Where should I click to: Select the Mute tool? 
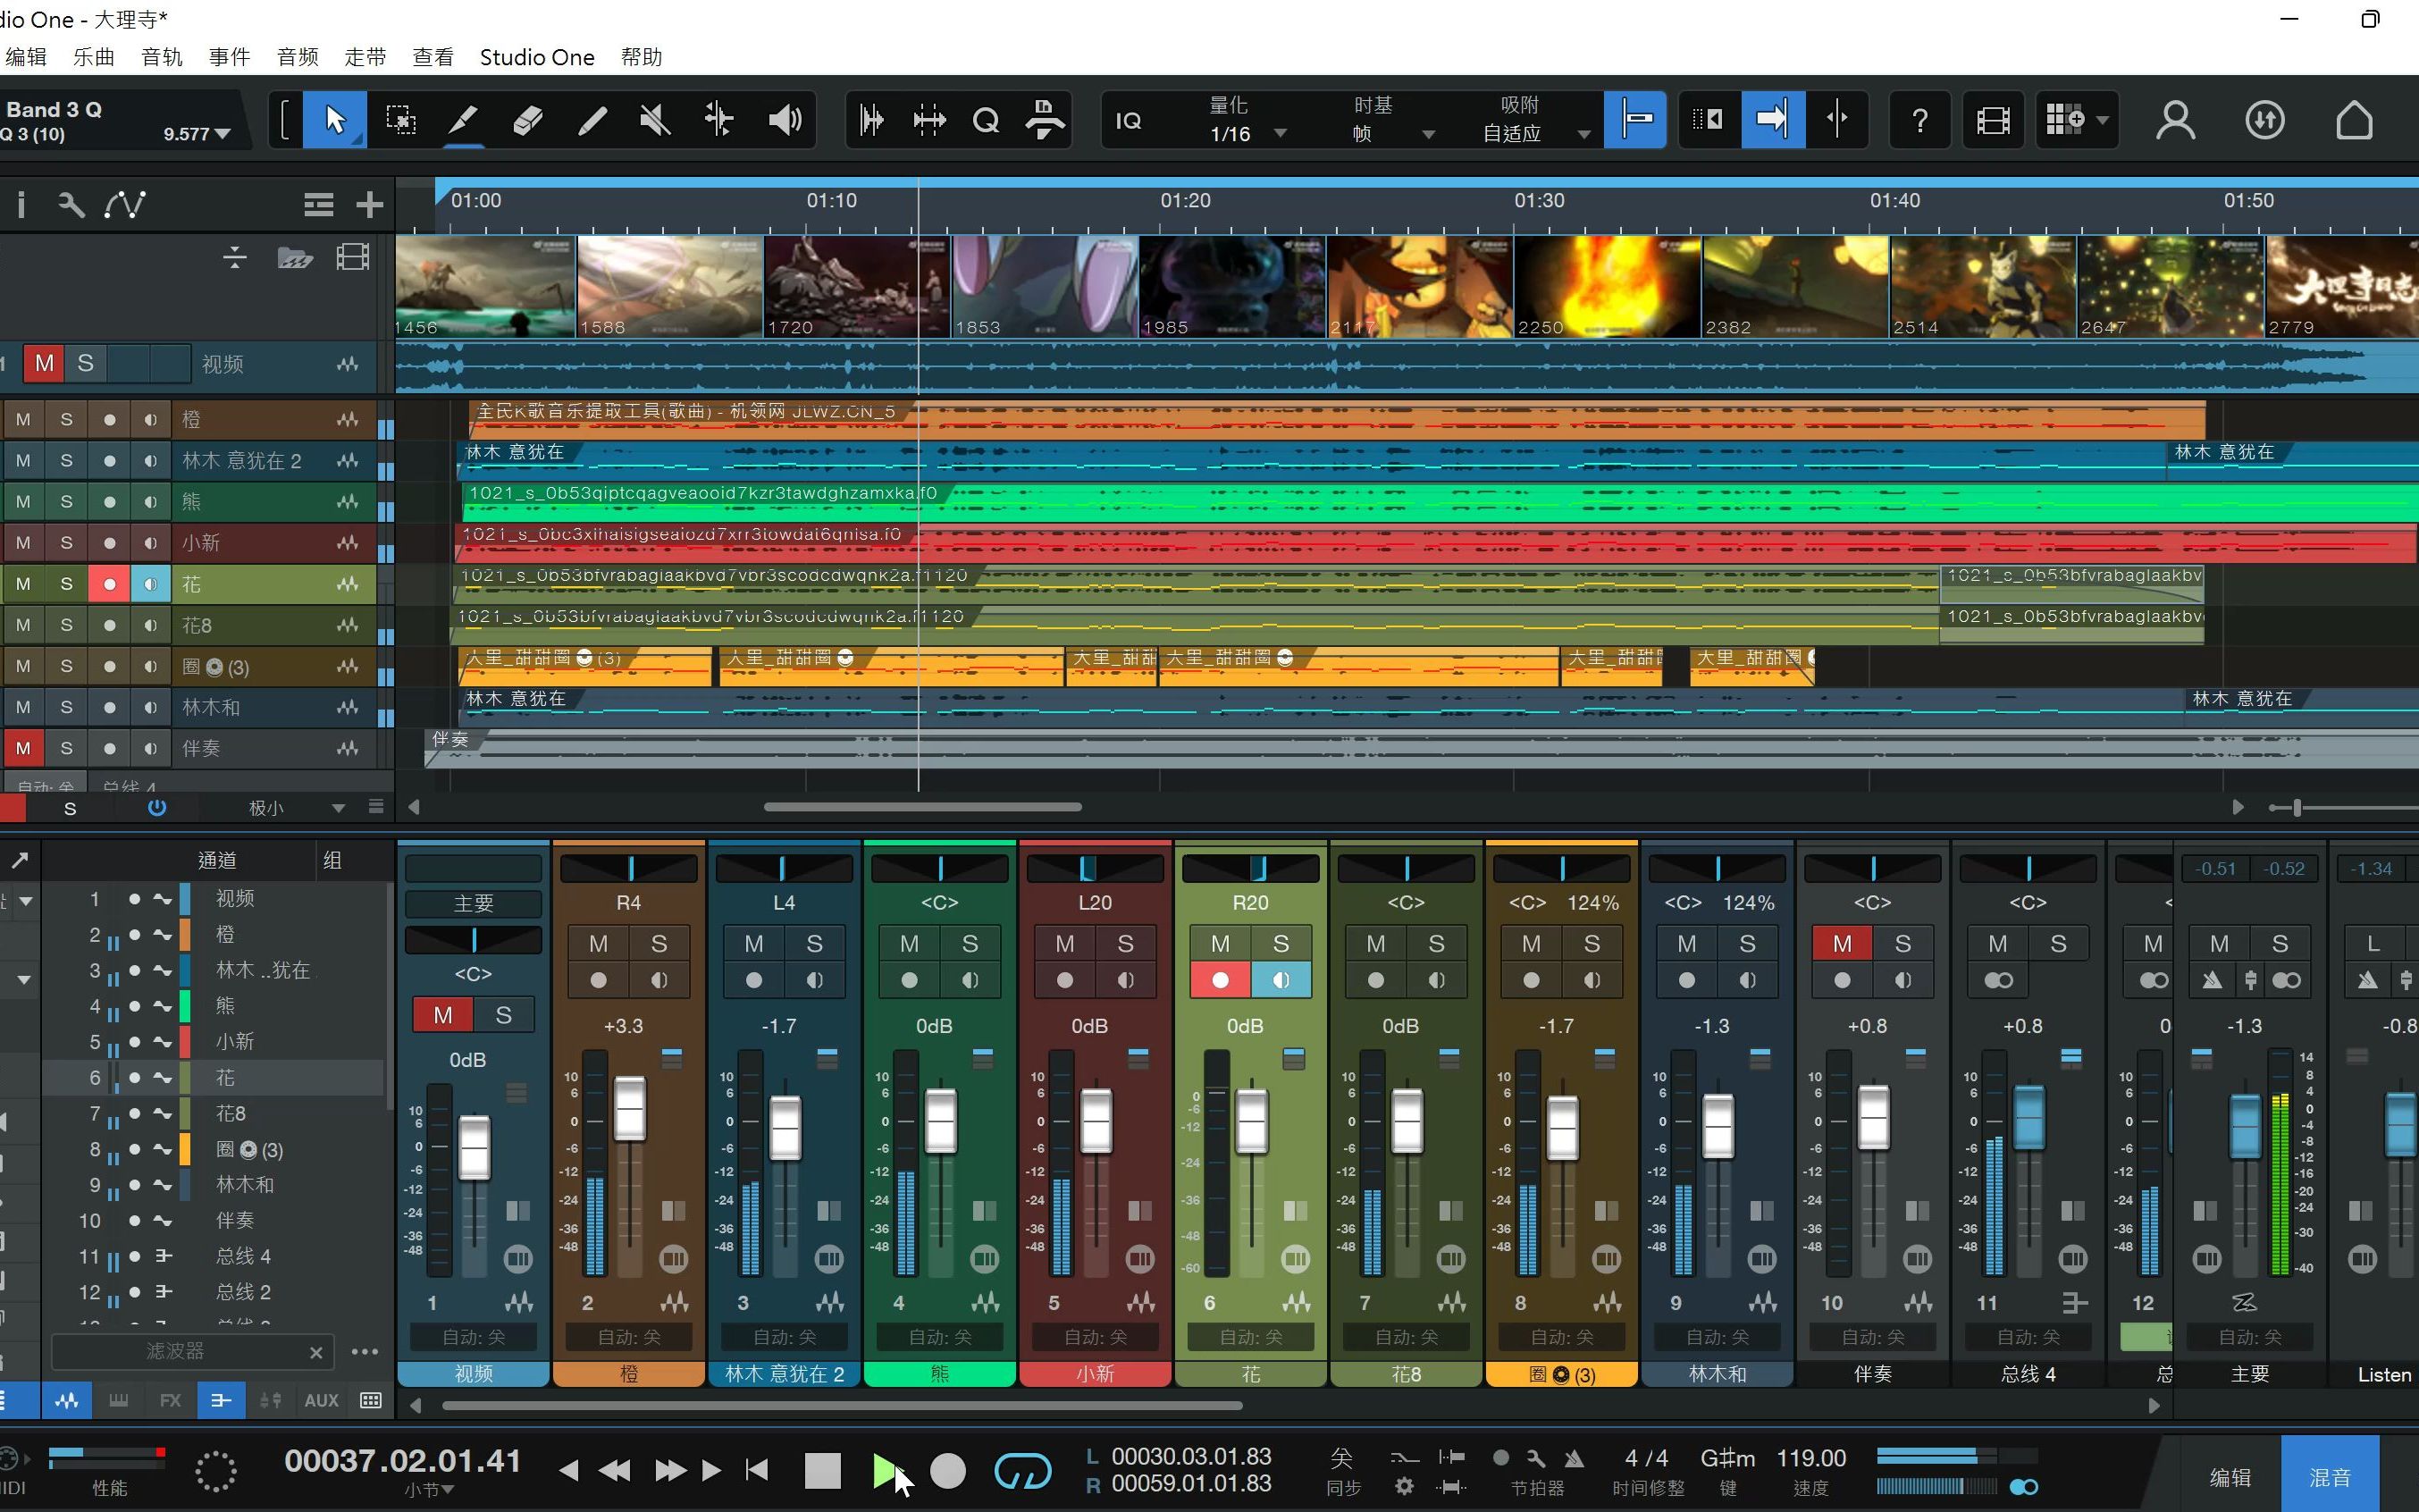(x=655, y=120)
